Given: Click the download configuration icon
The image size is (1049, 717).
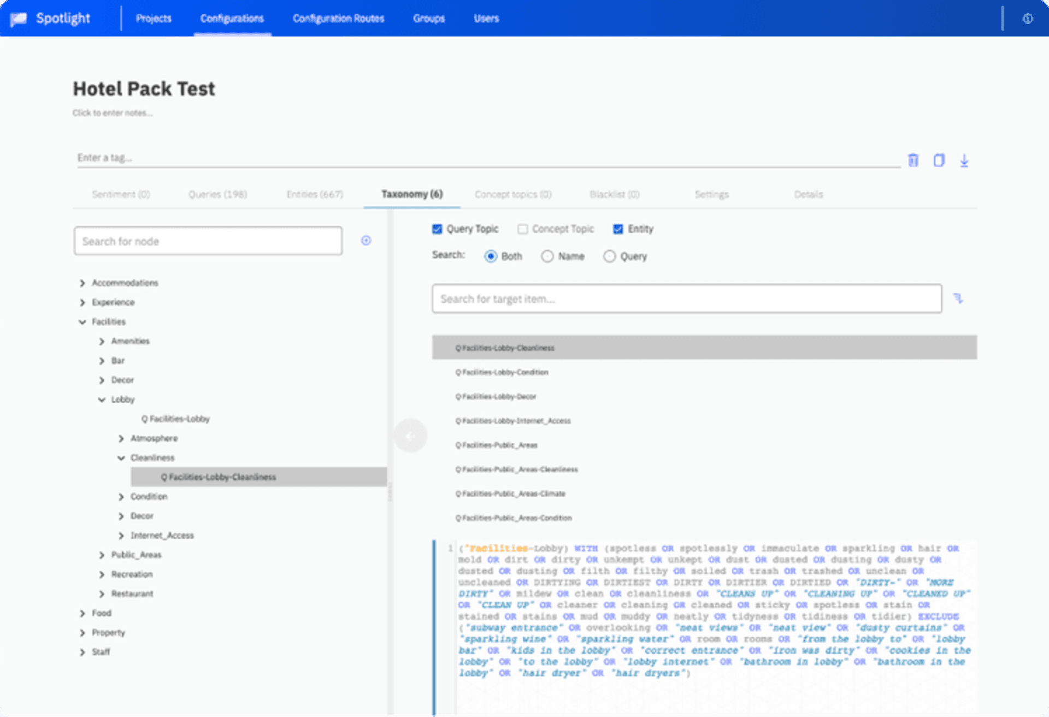Looking at the screenshot, I should coord(964,160).
